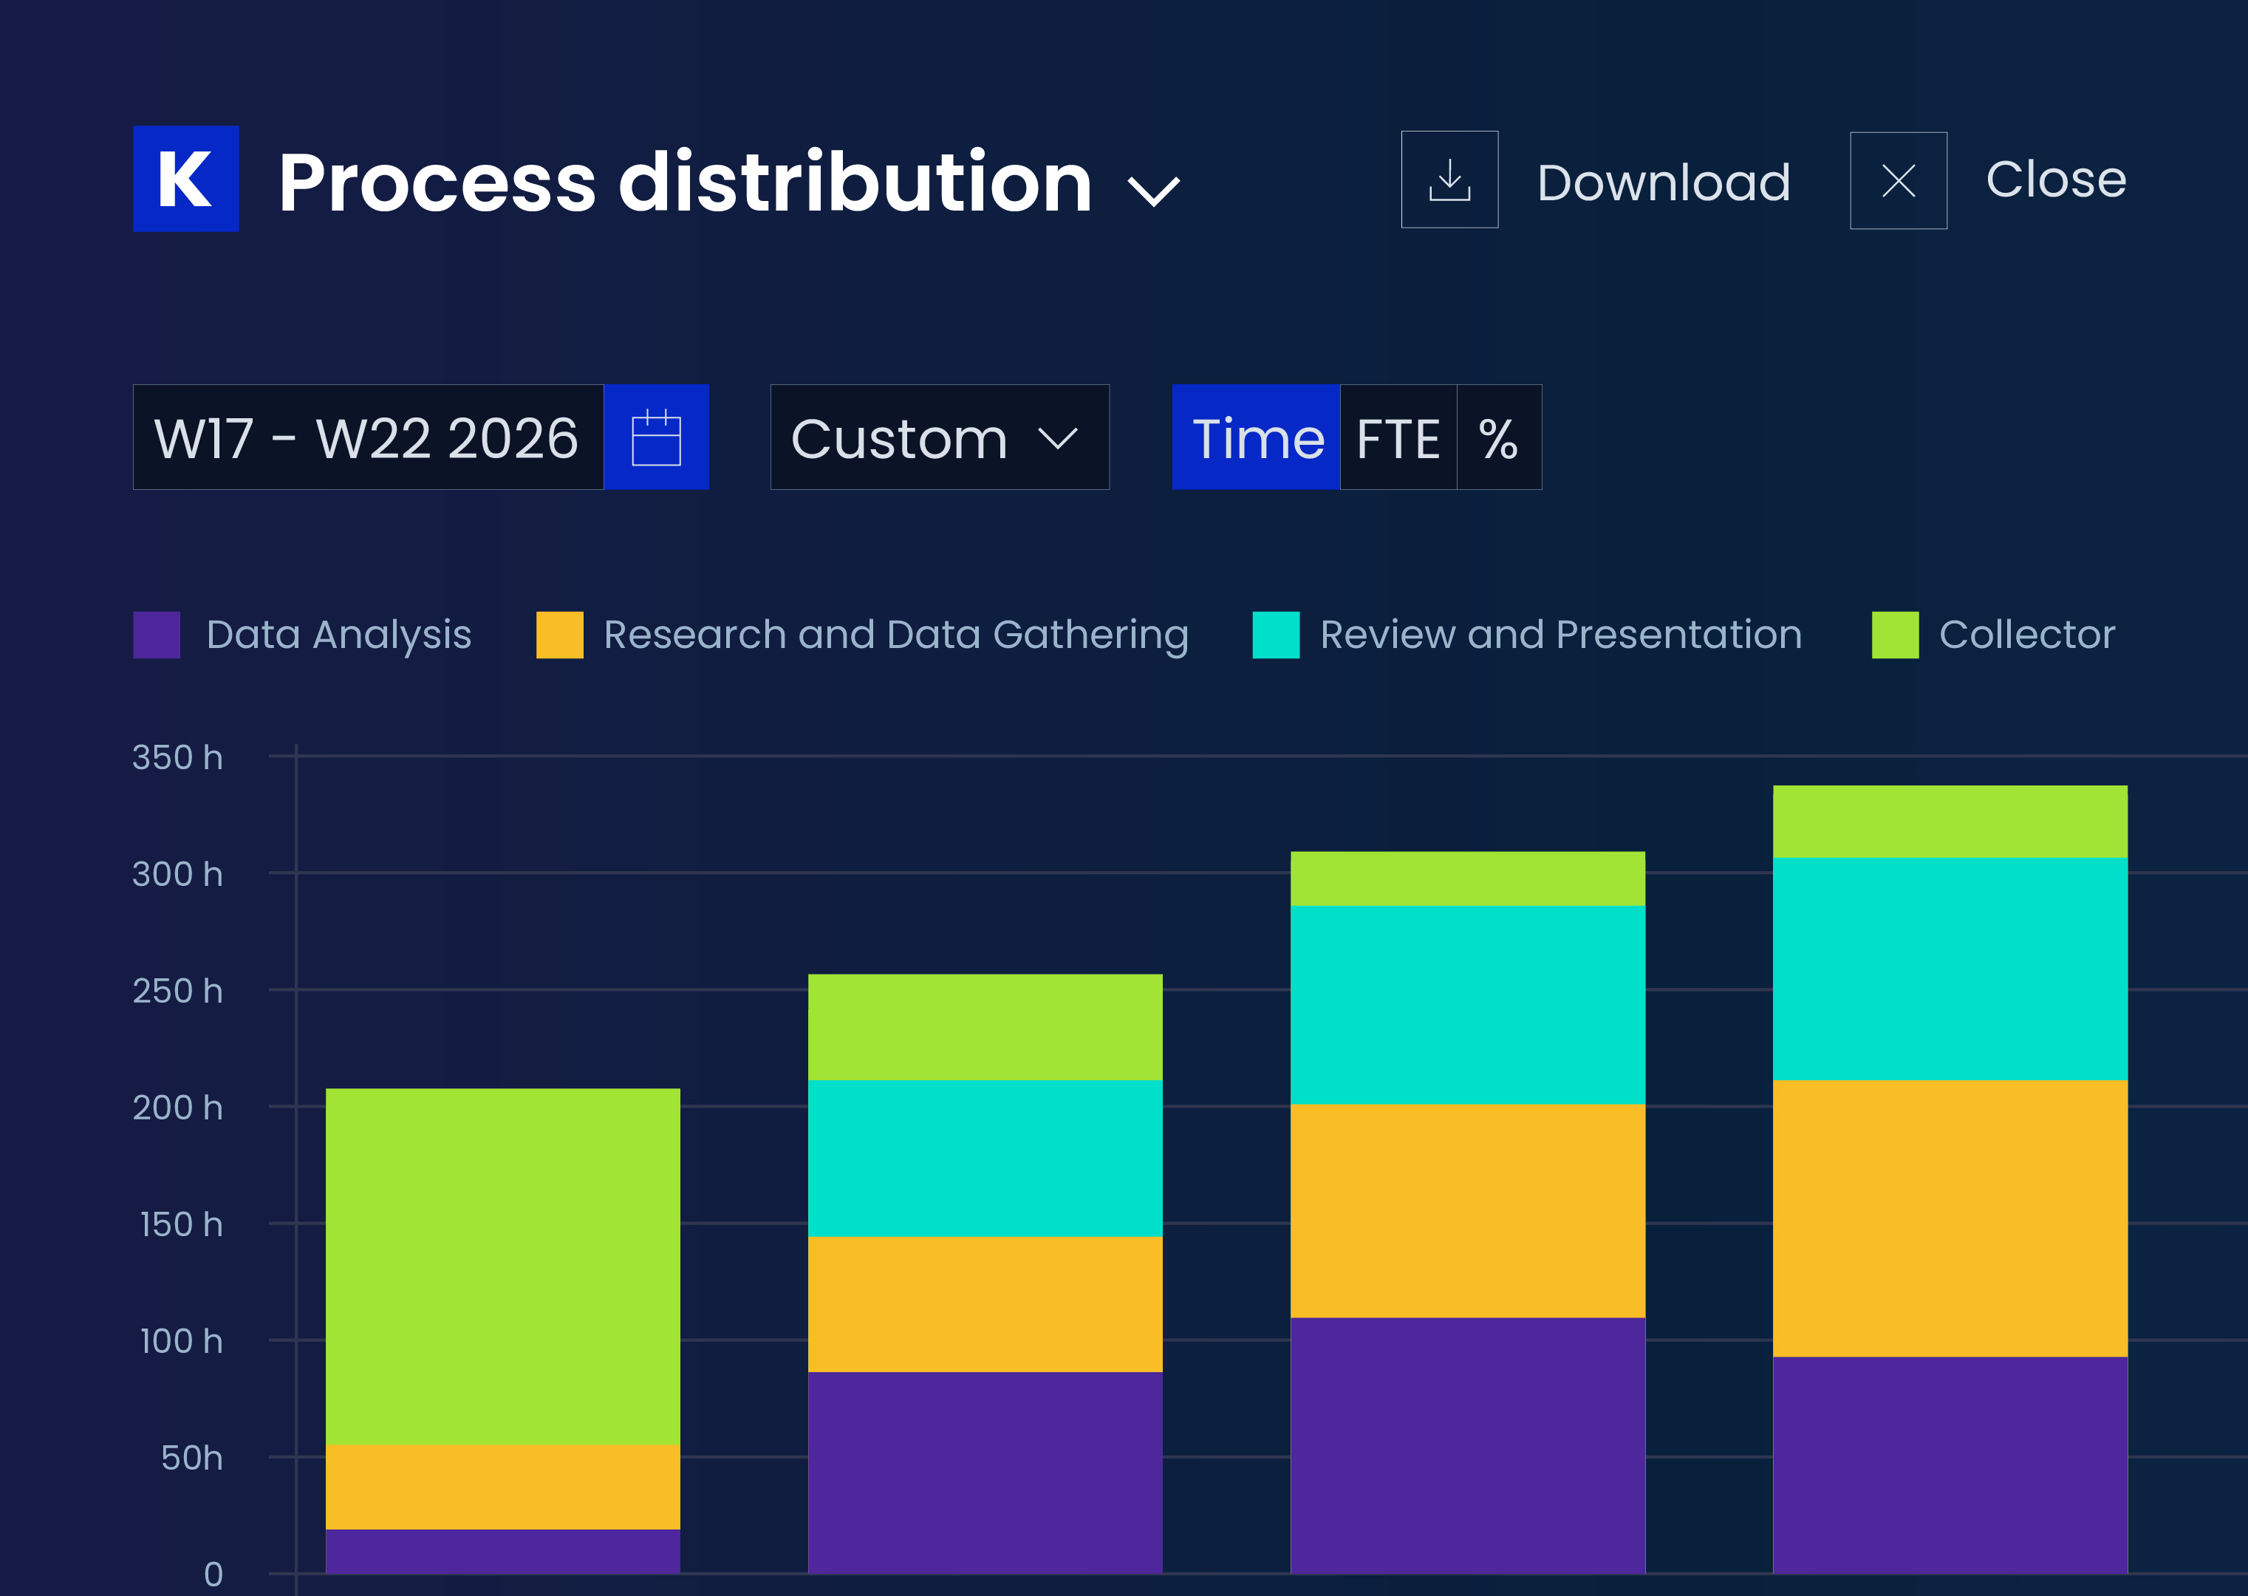Expand the Process distribution title chevron

(x=1152, y=191)
